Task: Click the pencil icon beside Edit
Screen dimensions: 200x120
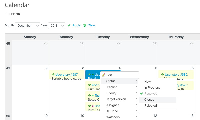Action: click(x=103, y=75)
